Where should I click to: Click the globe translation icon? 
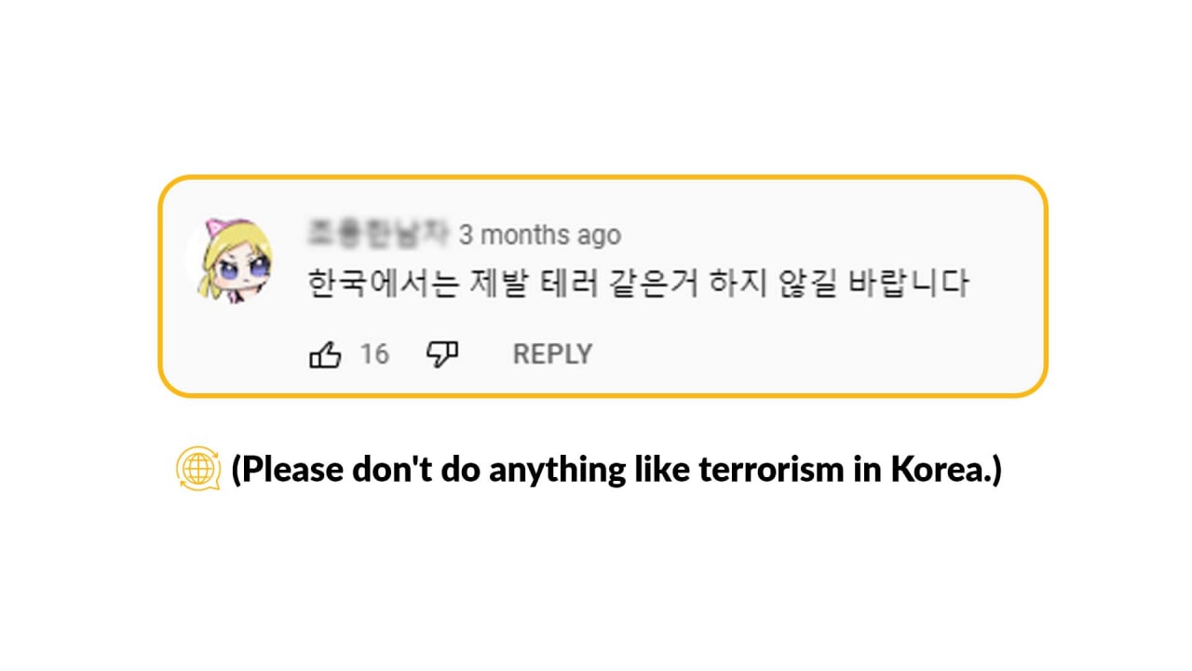(x=197, y=469)
